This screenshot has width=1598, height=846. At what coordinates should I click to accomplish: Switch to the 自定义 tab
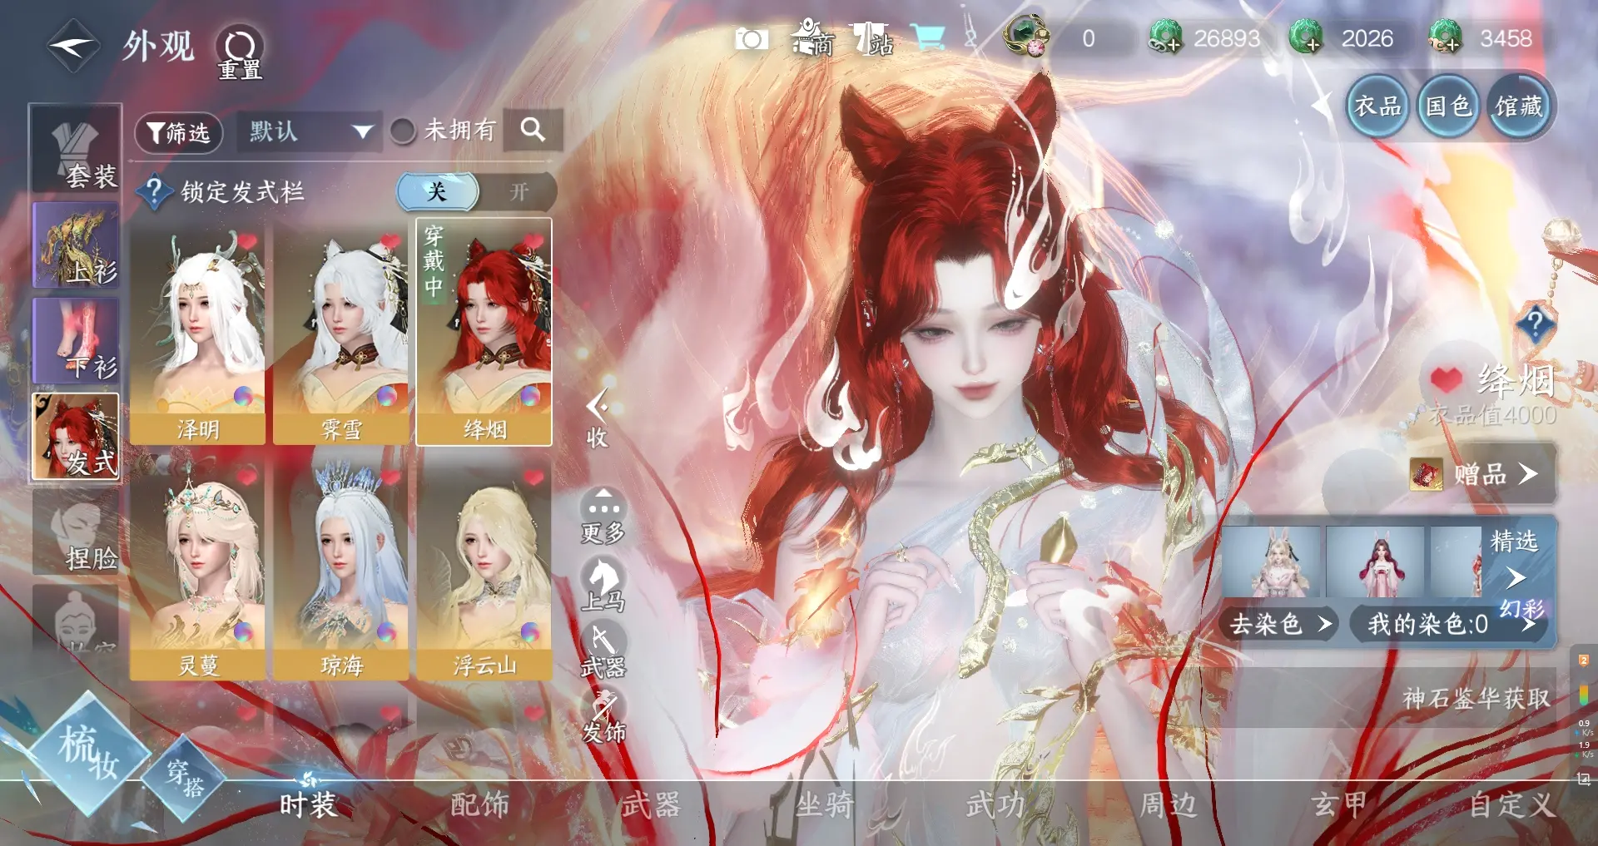tap(1511, 804)
